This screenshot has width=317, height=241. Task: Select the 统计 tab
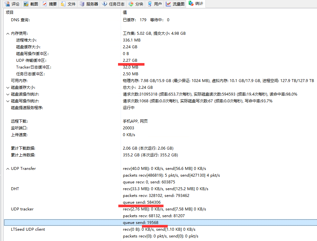[x=196, y=4]
